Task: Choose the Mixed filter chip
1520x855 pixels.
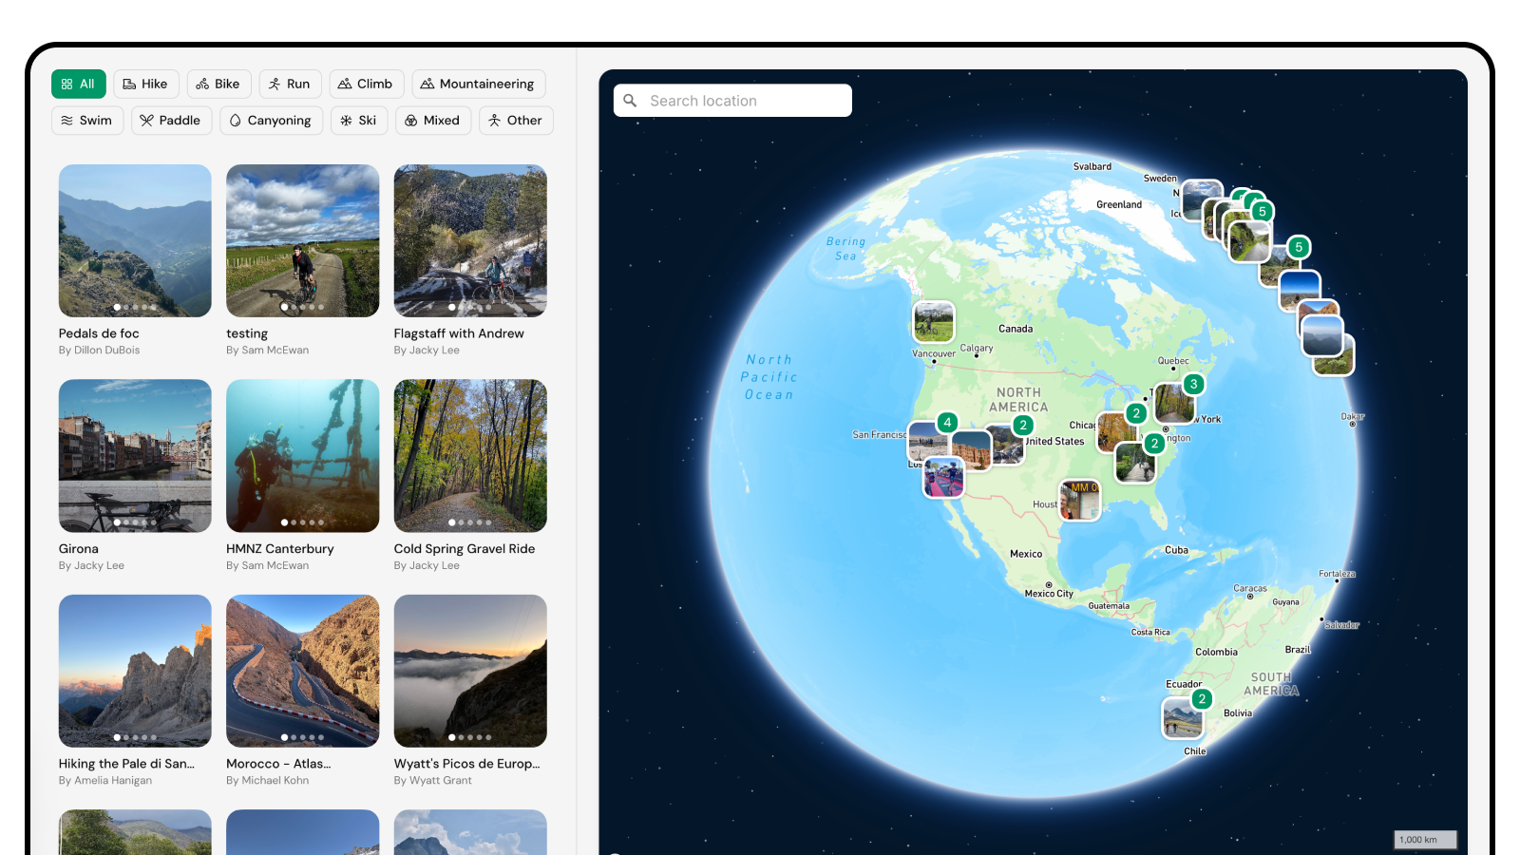Action: click(433, 121)
